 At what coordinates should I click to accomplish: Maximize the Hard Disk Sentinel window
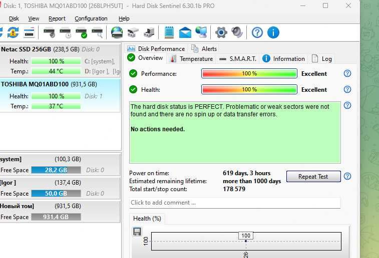pyautogui.click(x=325, y=5)
